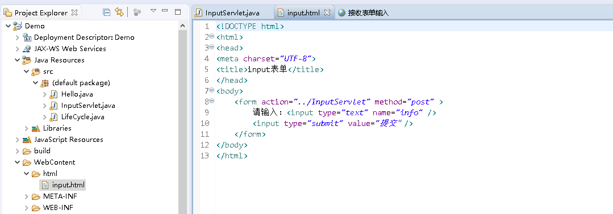
Task: Click the focus on active task icon
Action: tap(136, 12)
